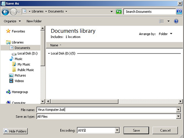Click horizontal scrollbar left arrow
This screenshot has height=138, width=184.
[48, 101]
